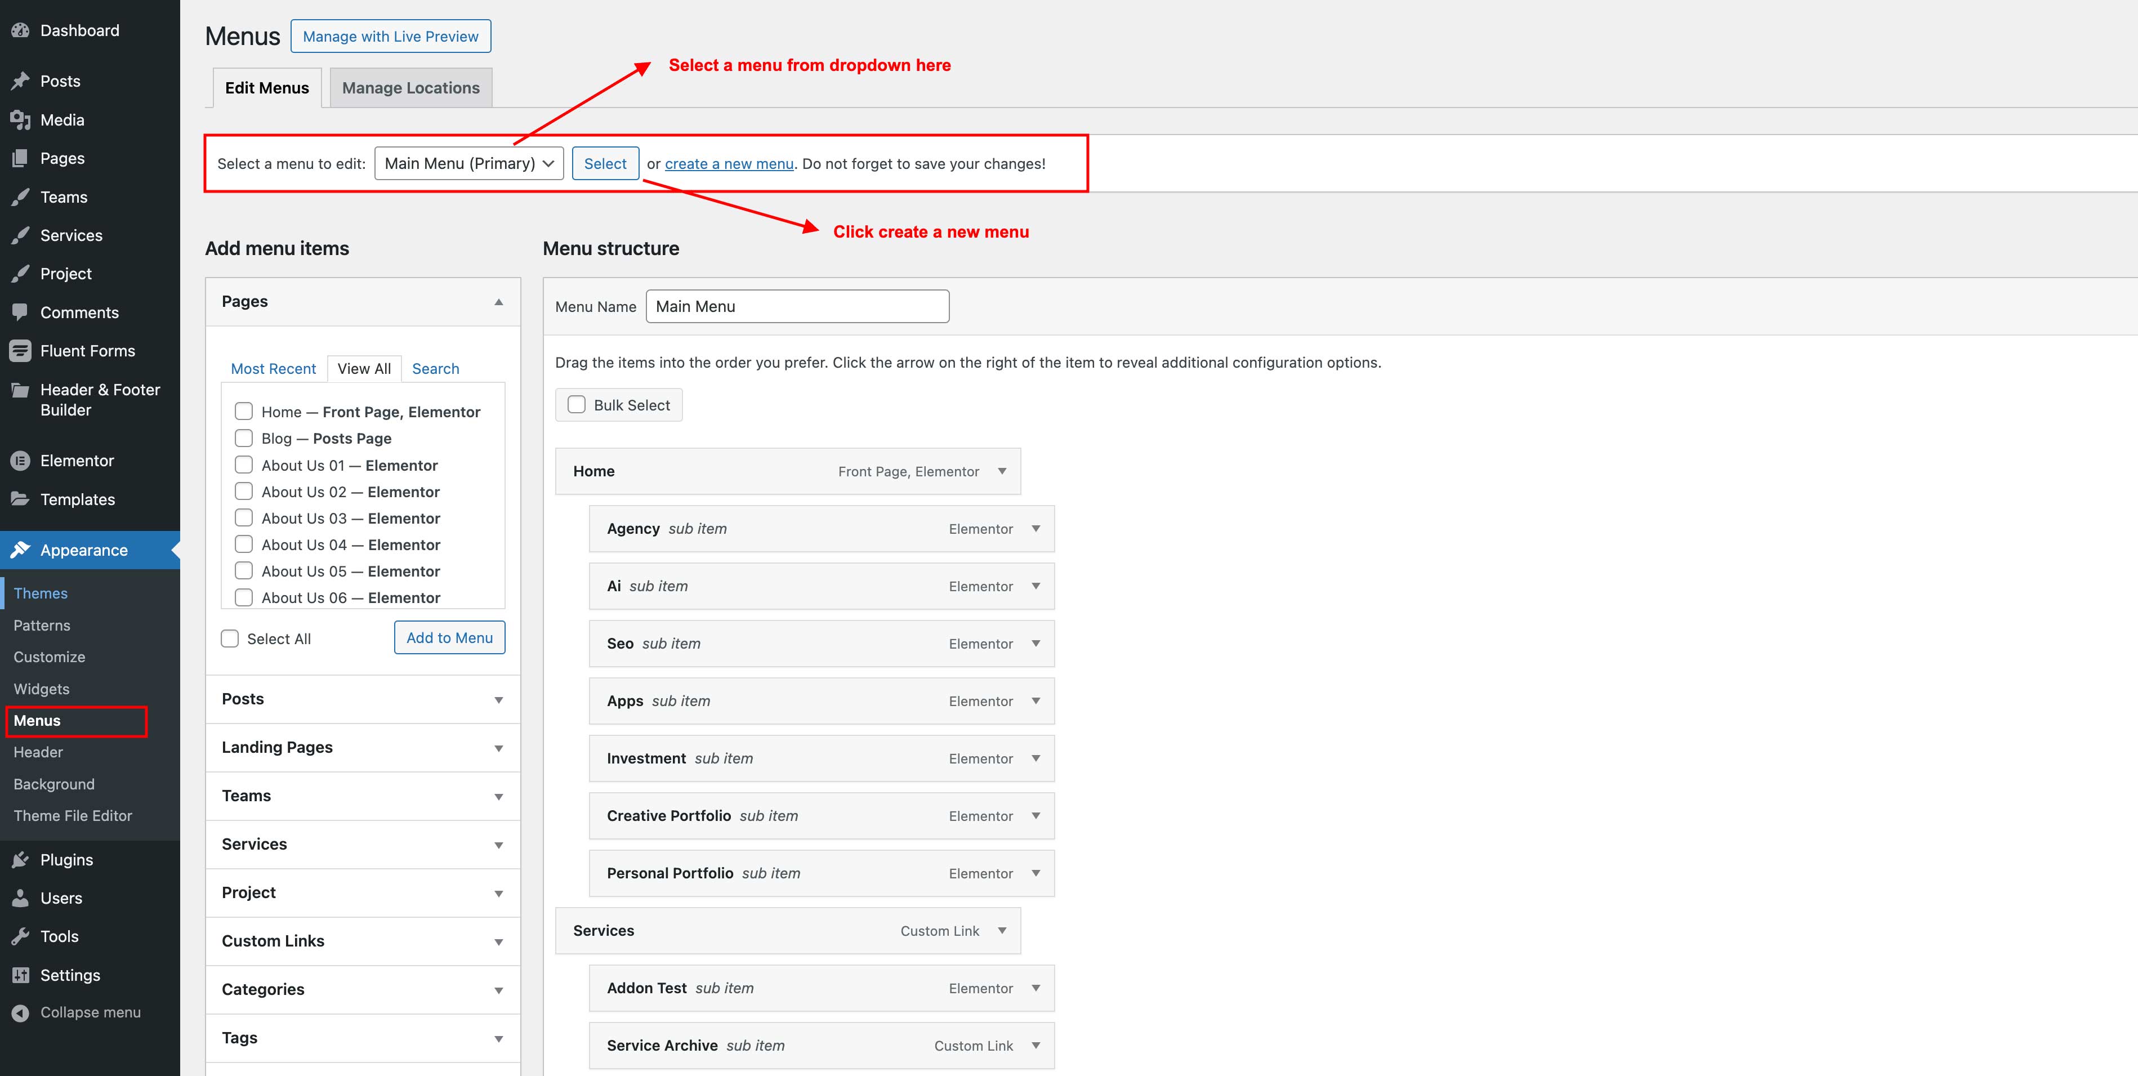This screenshot has height=1076, width=2138.
Task: Select the Services custom link menu item
Action: tap(788, 931)
